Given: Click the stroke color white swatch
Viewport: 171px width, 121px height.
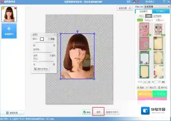Looking at the screenshot, I should click(42, 39).
